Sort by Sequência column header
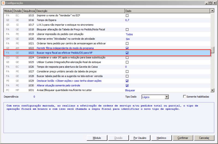This screenshot has height=144, width=218. pos(29,11)
